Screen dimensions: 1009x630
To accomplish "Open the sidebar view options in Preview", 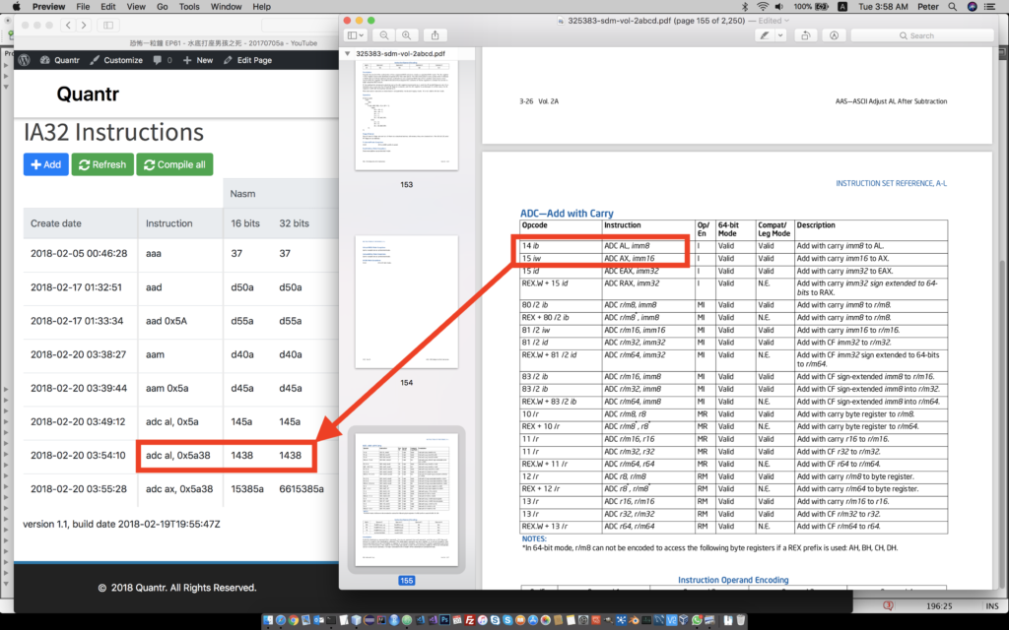I will (x=355, y=35).
